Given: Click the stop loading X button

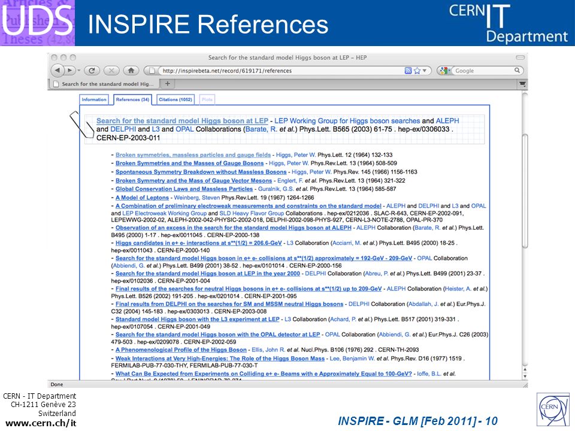Looking at the screenshot, I should click(x=111, y=71).
